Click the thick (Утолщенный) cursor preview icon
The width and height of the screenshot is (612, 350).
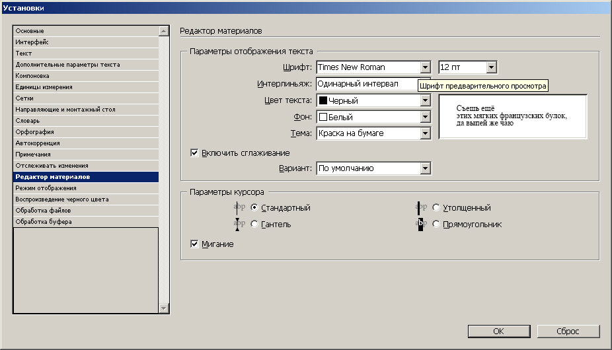pyautogui.click(x=420, y=208)
